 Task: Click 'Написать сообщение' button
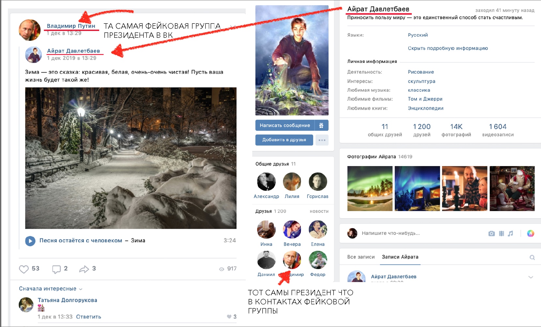point(285,125)
